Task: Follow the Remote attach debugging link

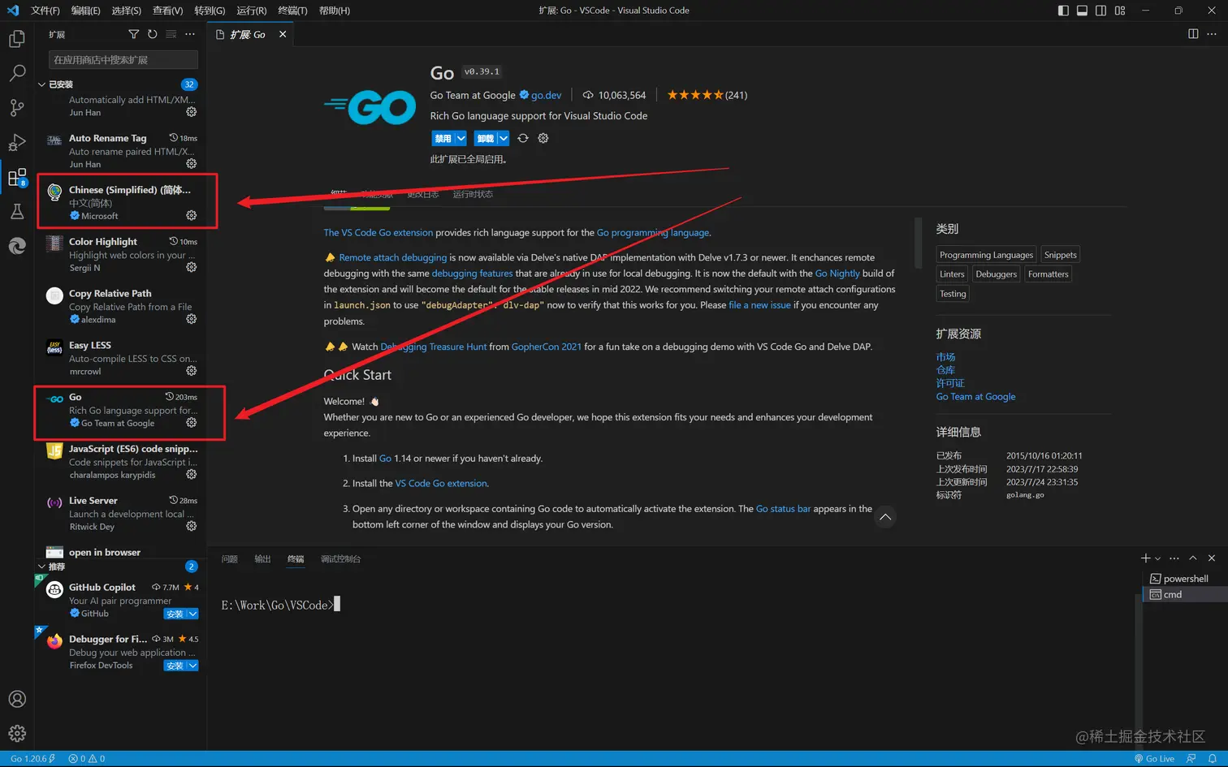Action: tap(393, 257)
